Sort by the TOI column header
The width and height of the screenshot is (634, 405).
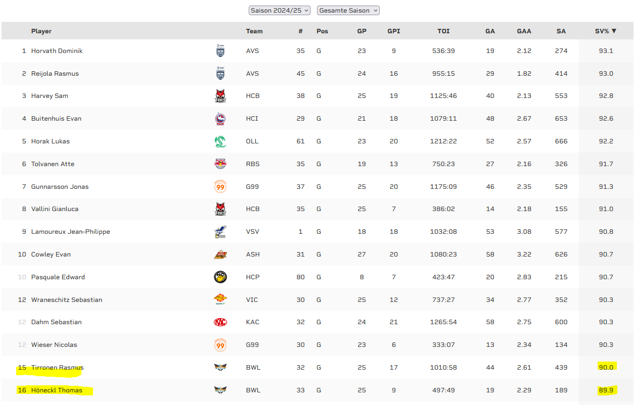443,31
